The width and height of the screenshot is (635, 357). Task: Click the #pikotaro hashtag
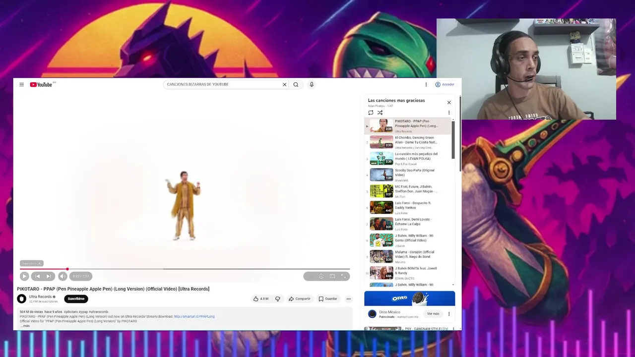pyautogui.click(x=70, y=312)
